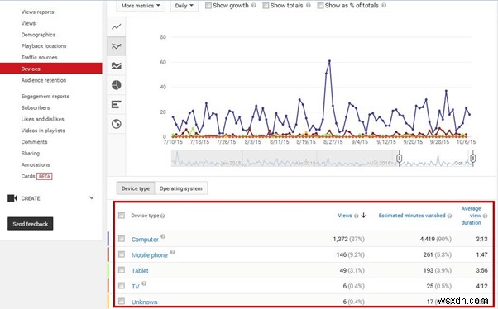Switch to the Device type tab
498x309 pixels.
pos(136,188)
